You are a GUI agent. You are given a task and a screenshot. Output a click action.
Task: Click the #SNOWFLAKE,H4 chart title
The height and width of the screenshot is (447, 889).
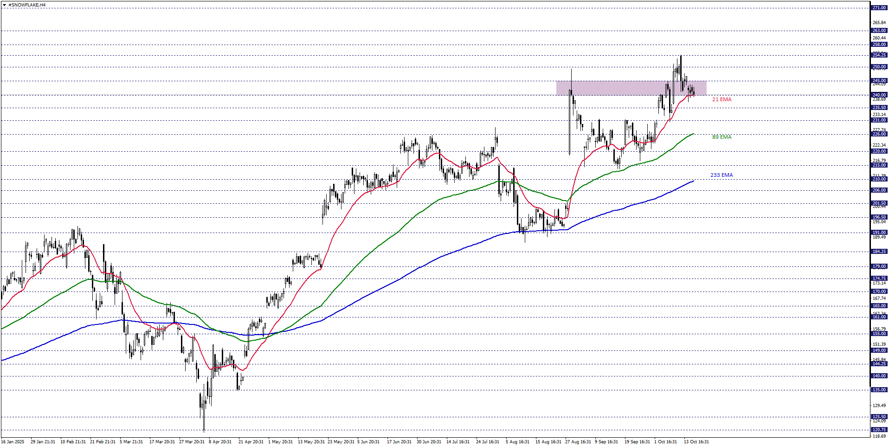click(x=27, y=5)
